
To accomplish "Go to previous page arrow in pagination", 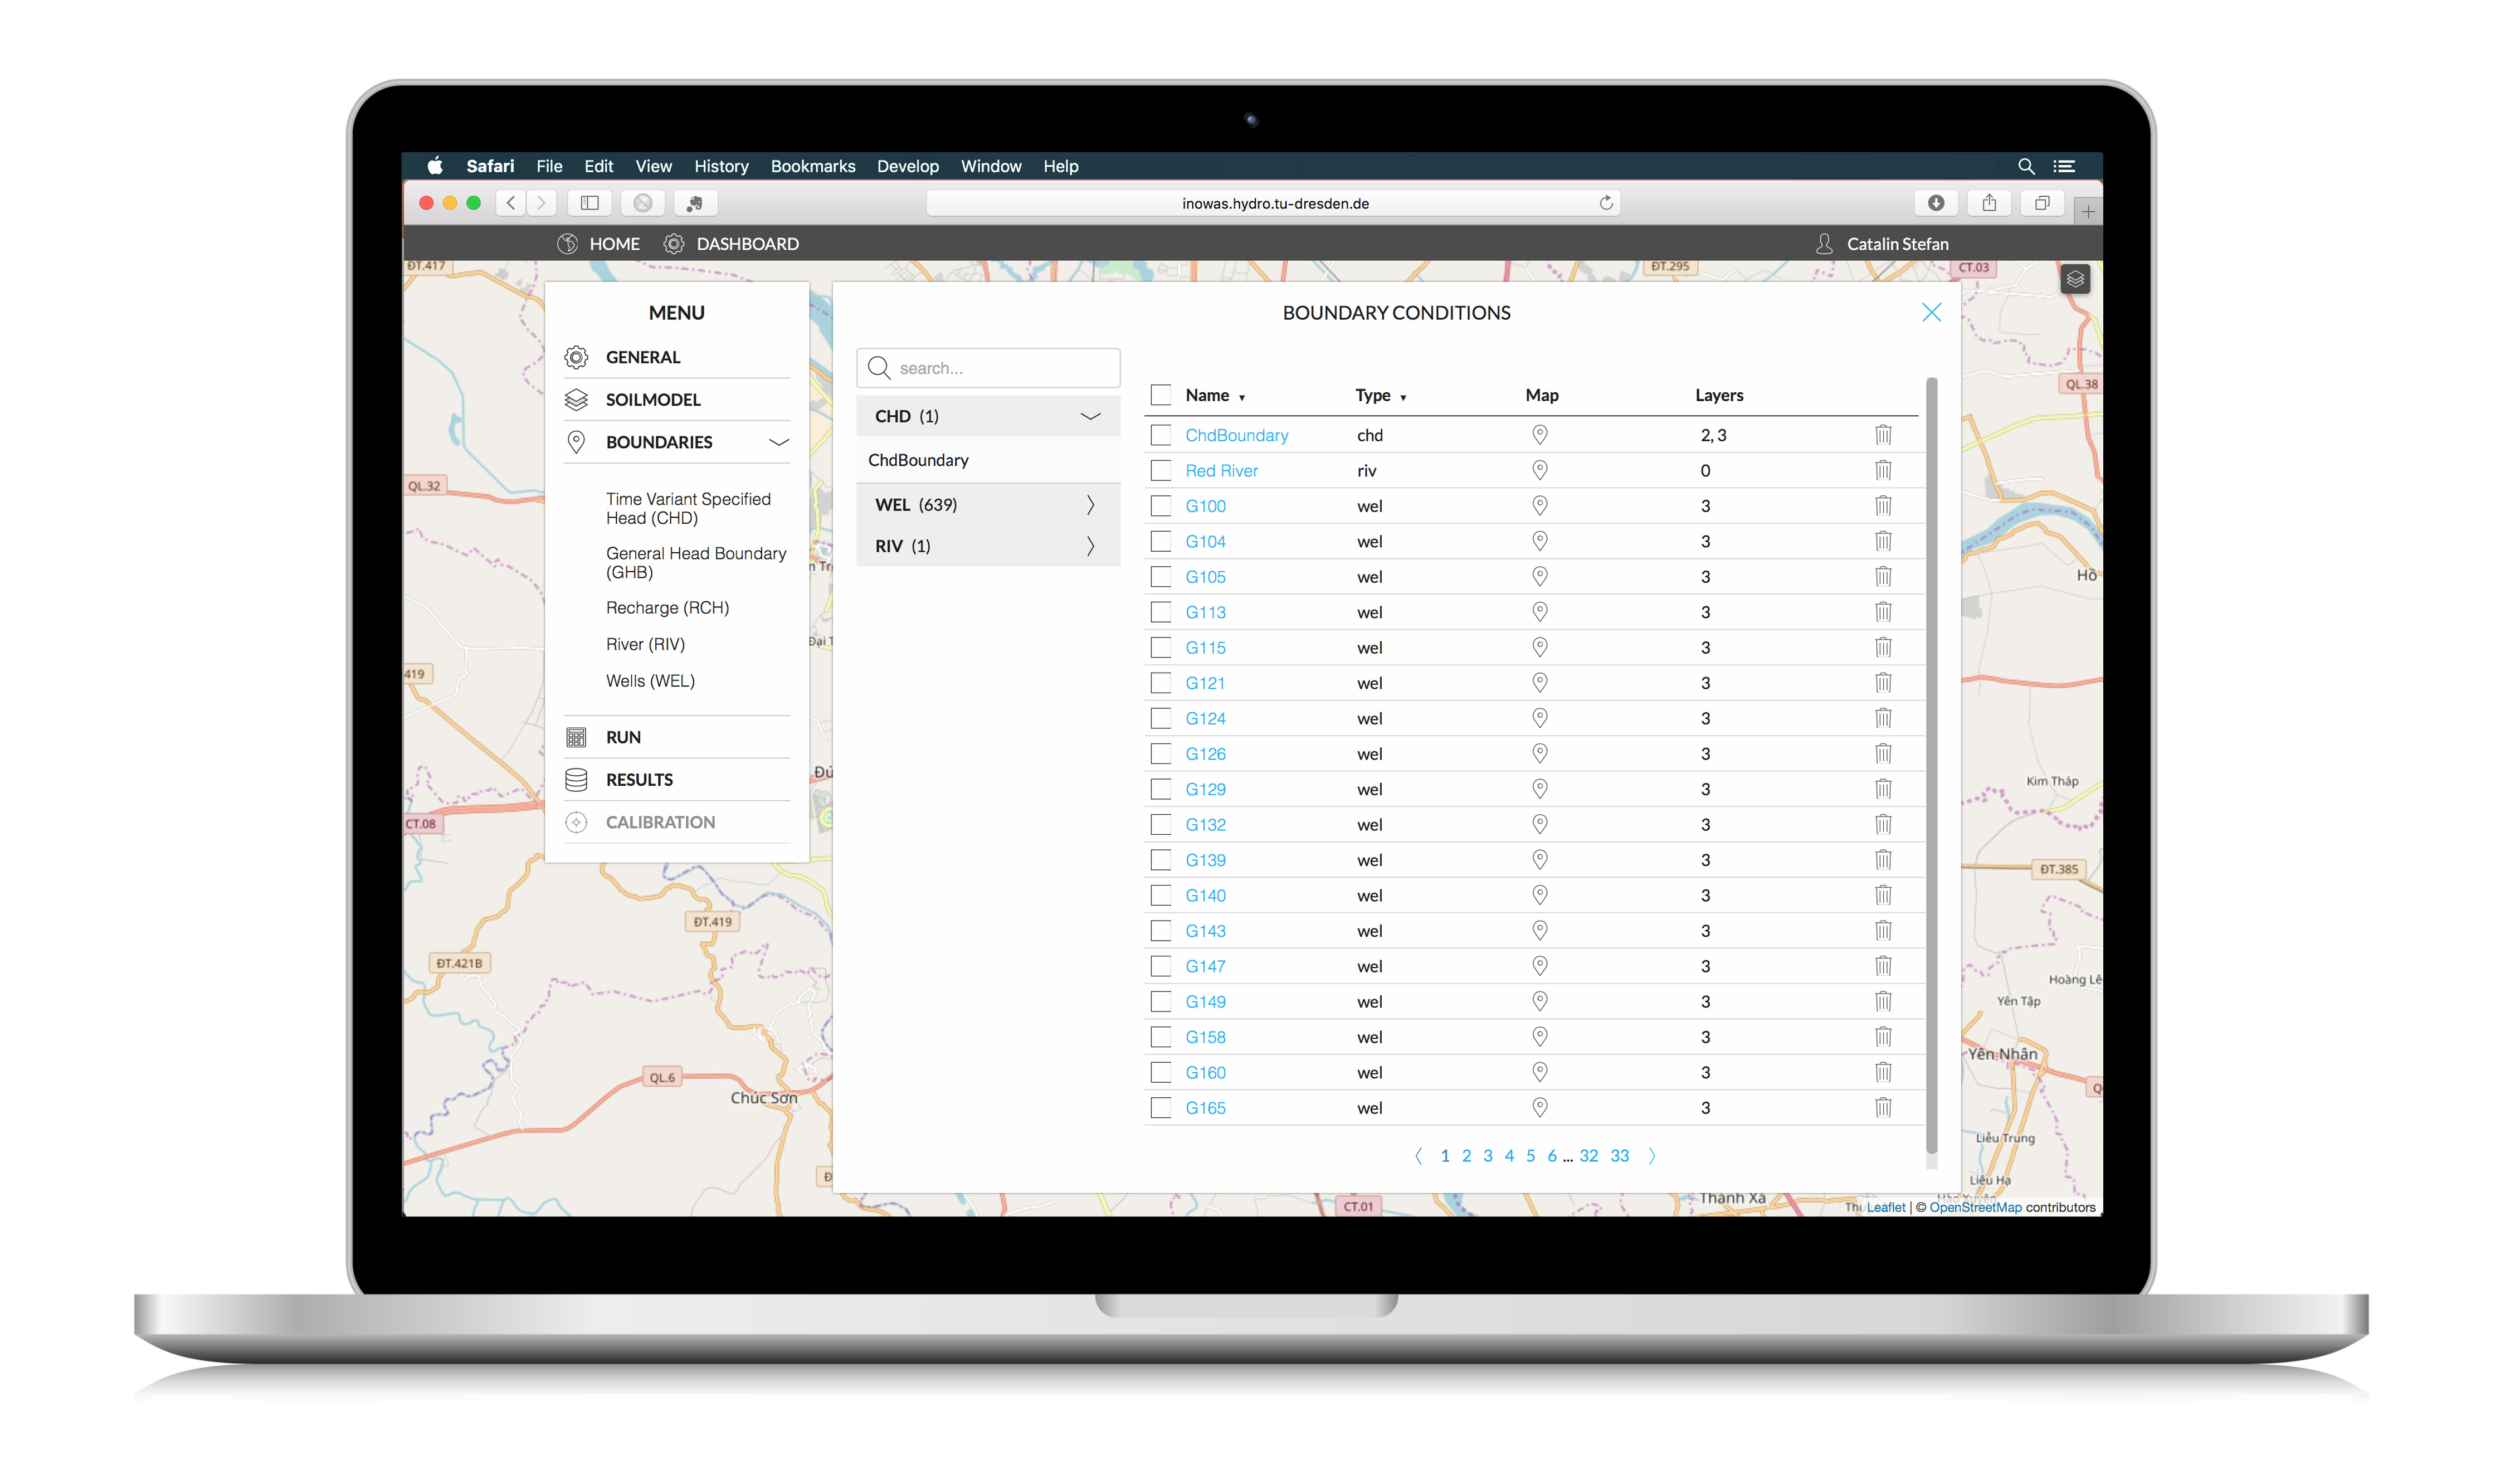I will tap(1417, 1156).
